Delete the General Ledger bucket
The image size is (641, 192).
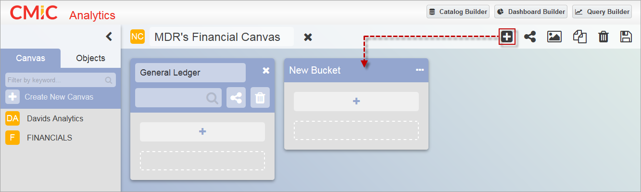260,98
